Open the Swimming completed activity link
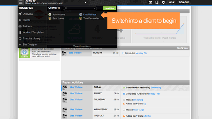 [x=156, y=88]
